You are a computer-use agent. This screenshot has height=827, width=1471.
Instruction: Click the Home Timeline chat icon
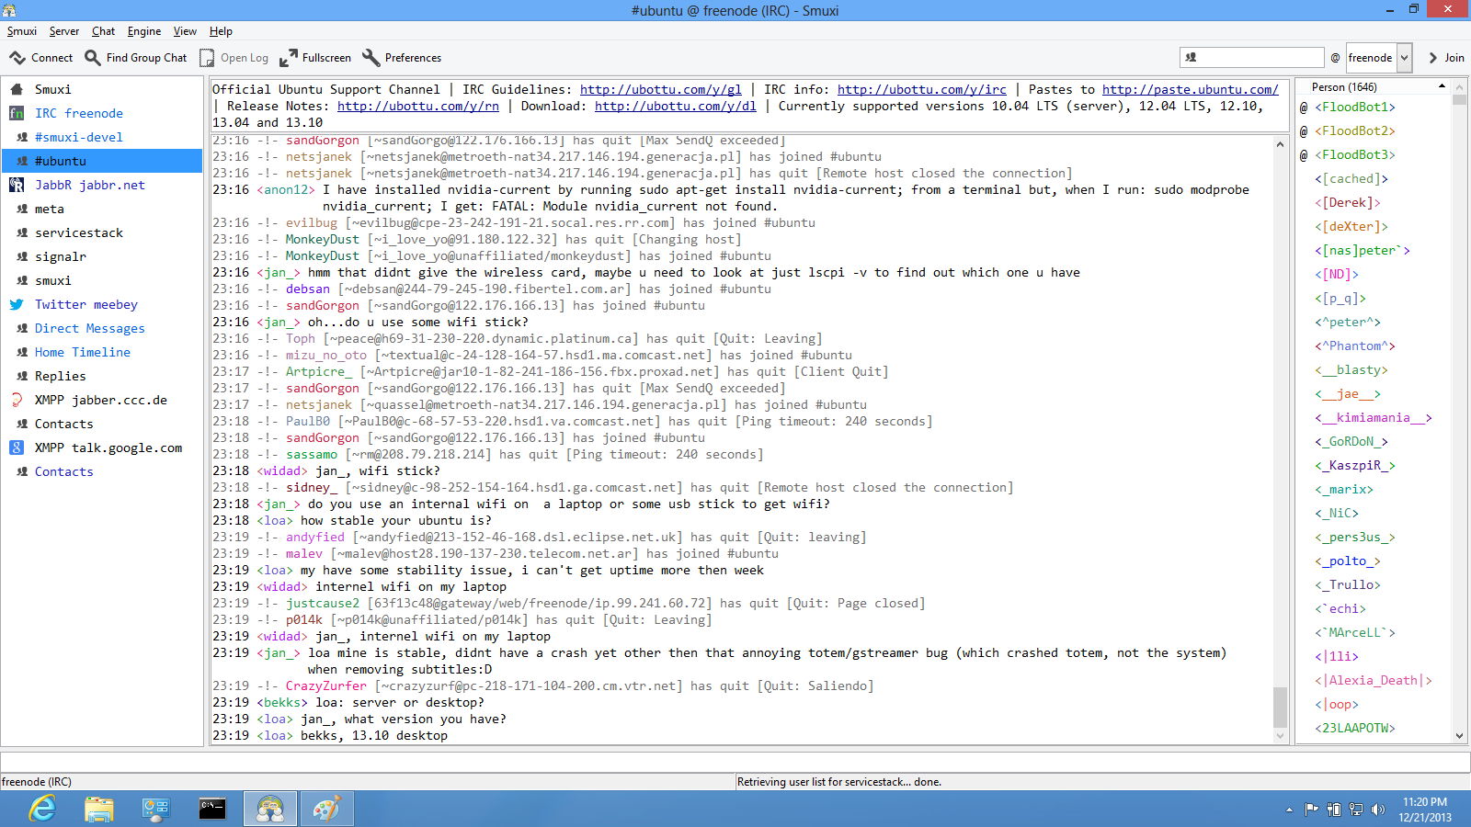pyautogui.click(x=23, y=352)
